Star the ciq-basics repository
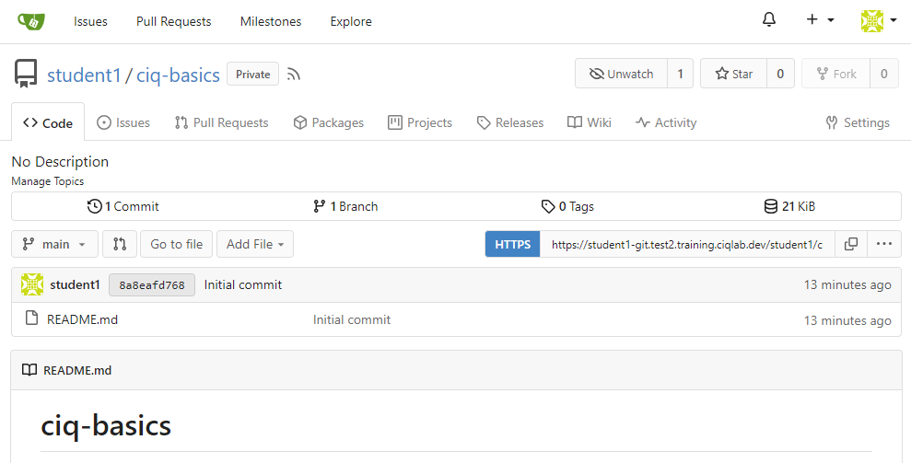 coord(733,74)
